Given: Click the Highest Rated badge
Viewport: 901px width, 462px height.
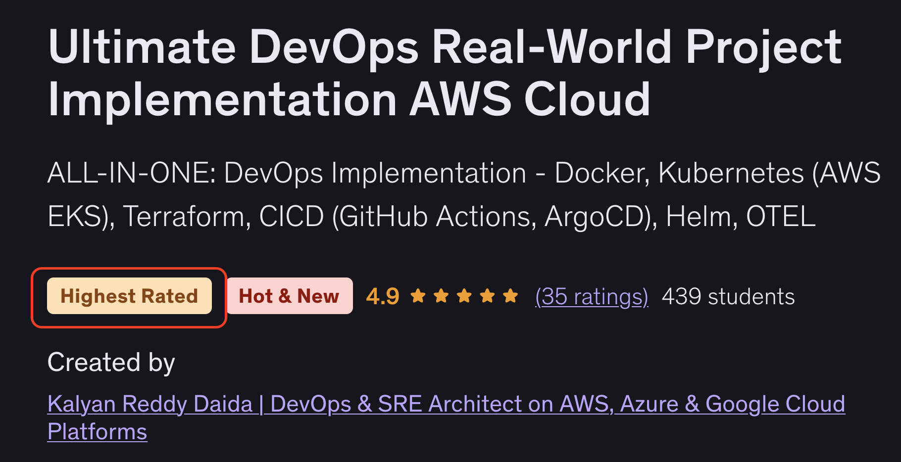Looking at the screenshot, I should point(129,296).
